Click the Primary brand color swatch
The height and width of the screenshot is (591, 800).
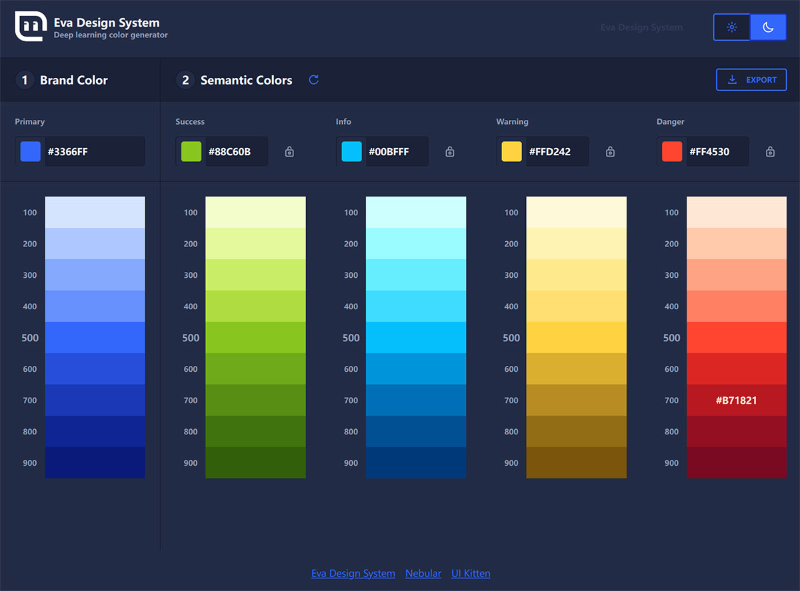tap(29, 151)
